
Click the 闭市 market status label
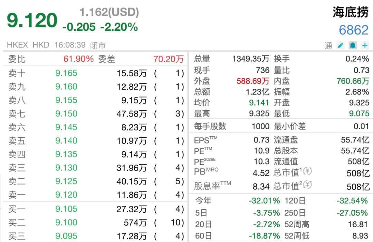(98, 45)
